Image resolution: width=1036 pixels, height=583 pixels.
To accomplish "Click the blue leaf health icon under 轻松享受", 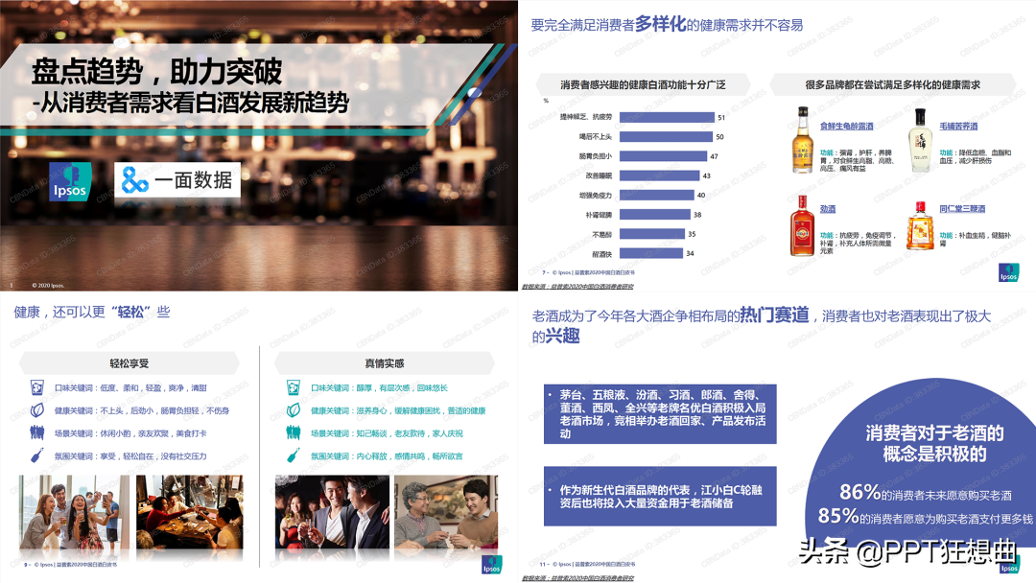I will (37, 410).
